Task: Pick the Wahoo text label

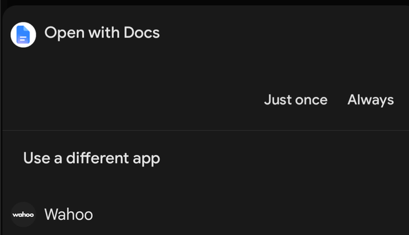Action: click(68, 214)
